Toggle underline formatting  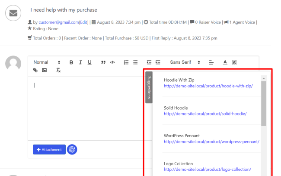click(x=89, y=62)
